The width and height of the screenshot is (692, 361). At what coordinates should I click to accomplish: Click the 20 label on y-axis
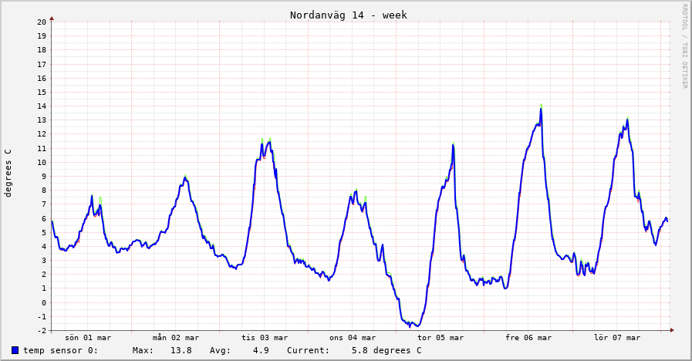(42, 22)
